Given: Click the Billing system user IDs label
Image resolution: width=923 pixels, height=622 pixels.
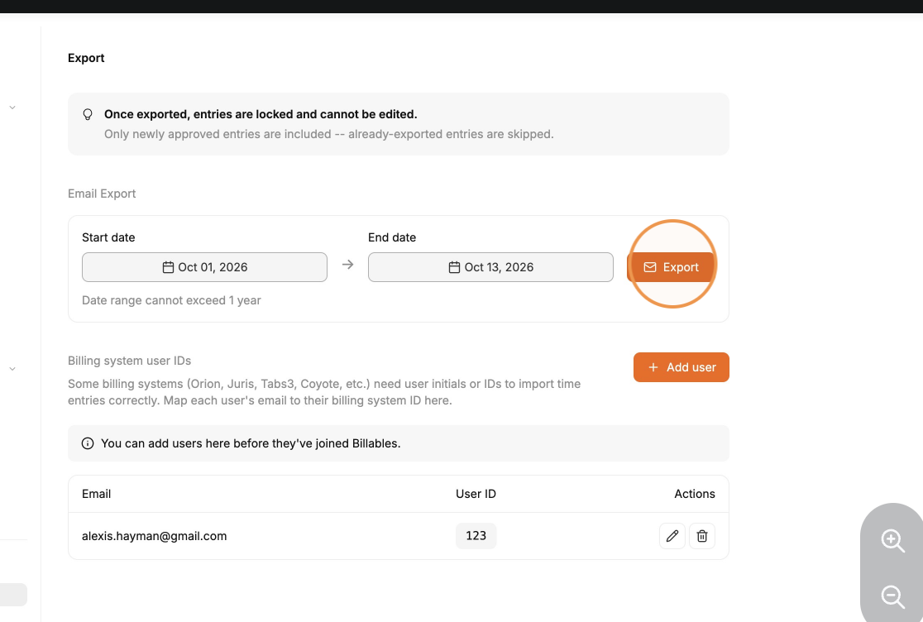Looking at the screenshot, I should pyautogui.click(x=130, y=361).
